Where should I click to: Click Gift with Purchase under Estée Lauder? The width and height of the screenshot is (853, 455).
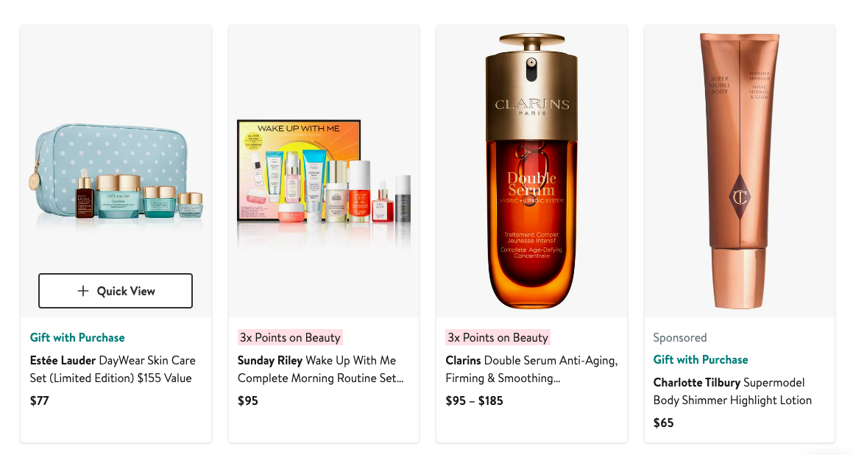click(x=77, y=337)
